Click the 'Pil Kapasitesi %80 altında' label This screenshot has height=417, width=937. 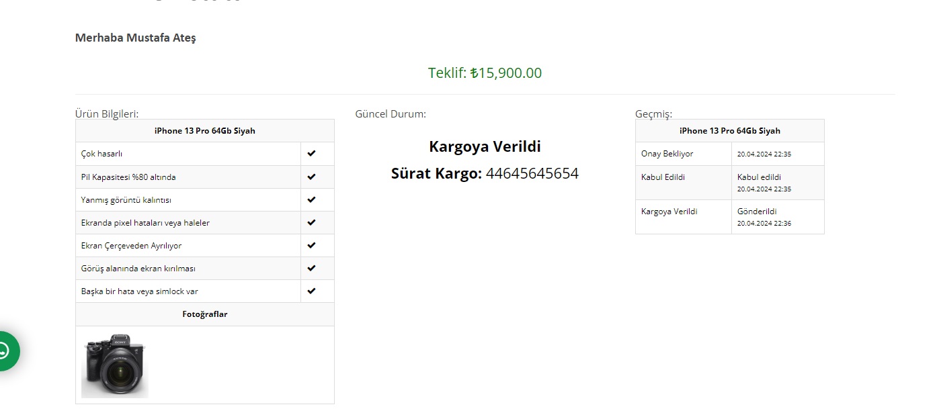tap(128, 177)
